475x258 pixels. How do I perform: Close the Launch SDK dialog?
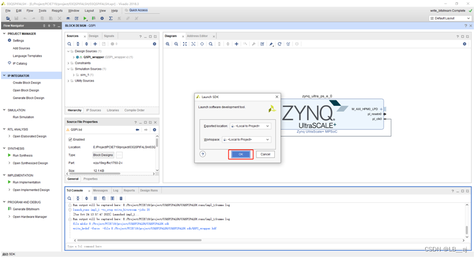(x=277, y=97)
